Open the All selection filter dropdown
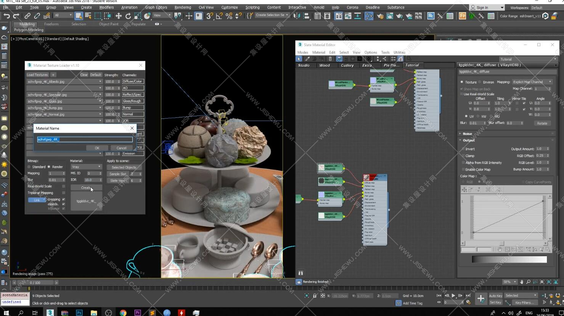The width and height of the screenshot is (564, 316). [63, 15]
